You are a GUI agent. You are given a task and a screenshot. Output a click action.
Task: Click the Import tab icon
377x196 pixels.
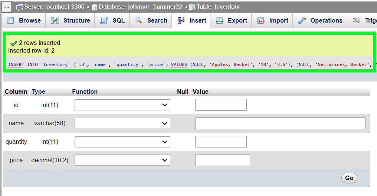tap(261, 21)
